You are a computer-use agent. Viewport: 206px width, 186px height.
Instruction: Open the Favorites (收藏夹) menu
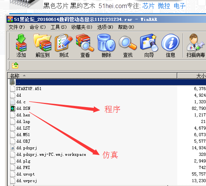tap(82, 27)
